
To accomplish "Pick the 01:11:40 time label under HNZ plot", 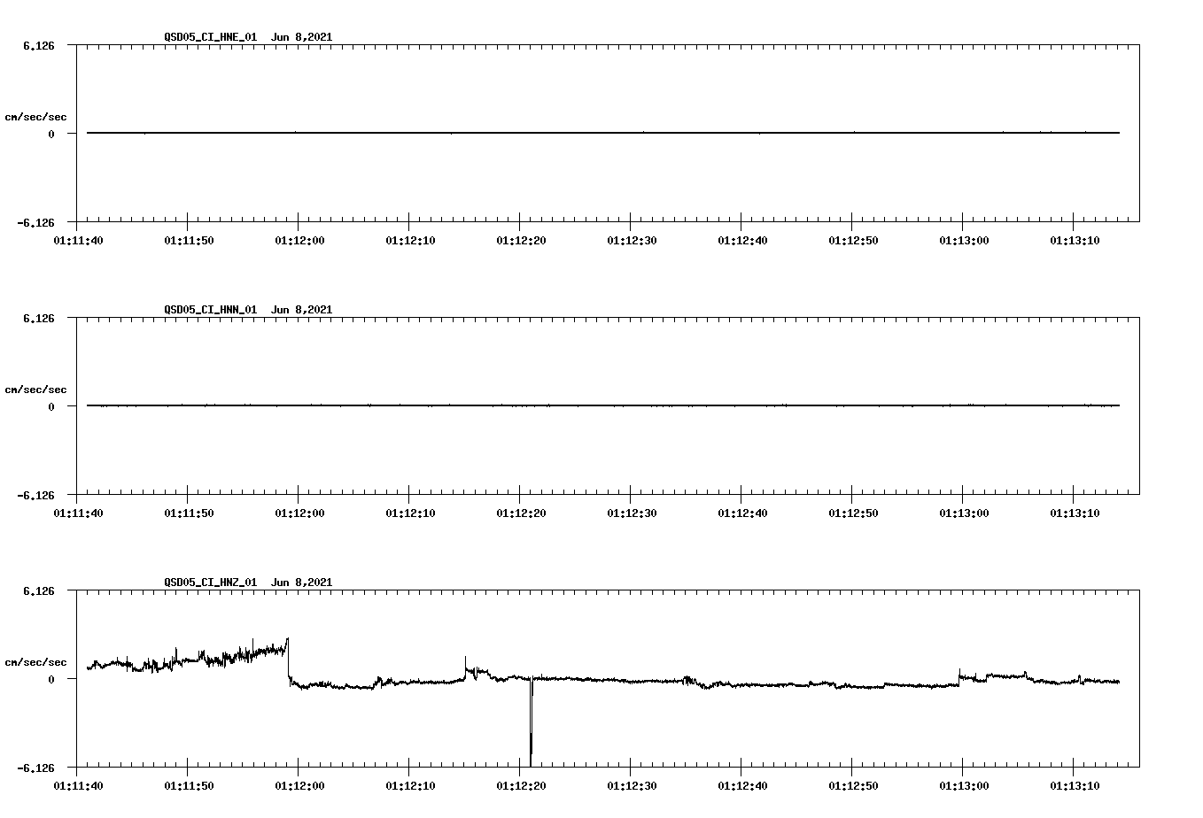I will click(78, 785).
